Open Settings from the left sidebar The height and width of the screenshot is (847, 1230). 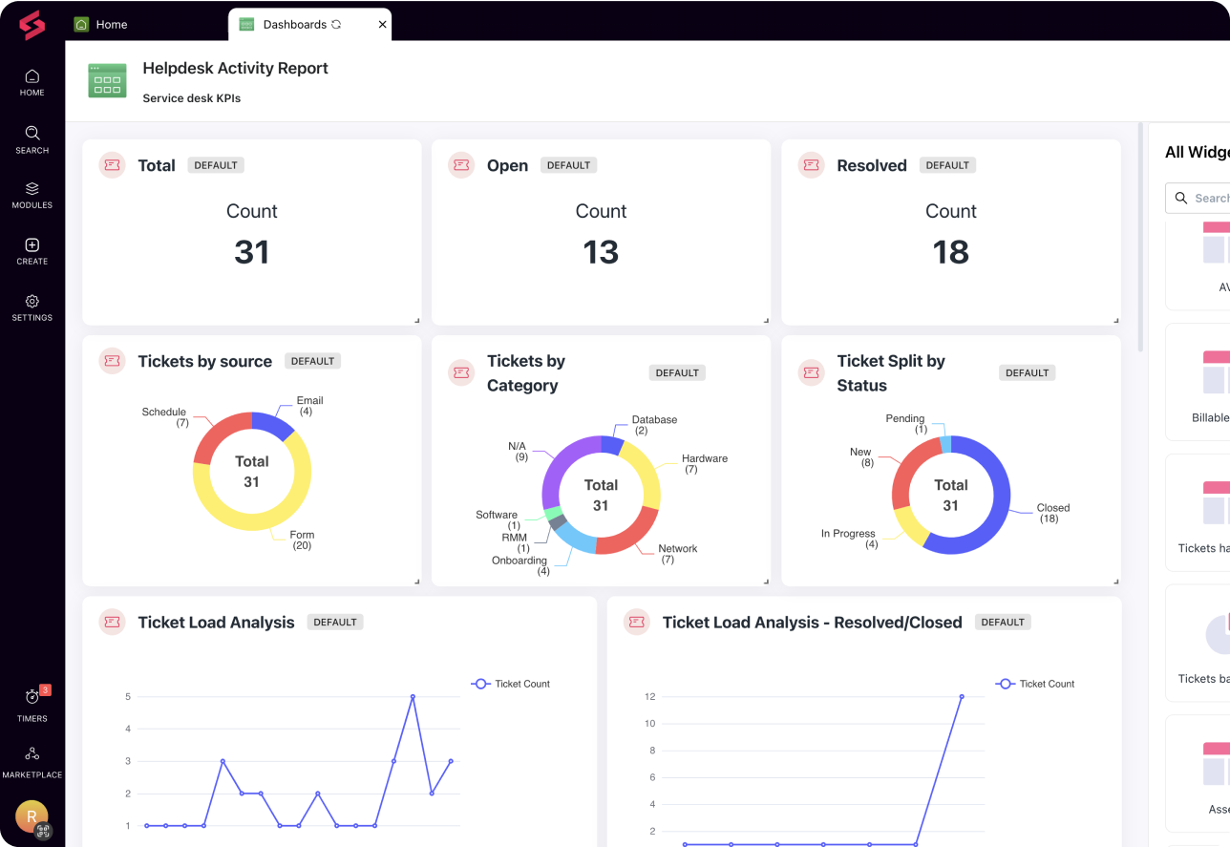pos(32,303)
